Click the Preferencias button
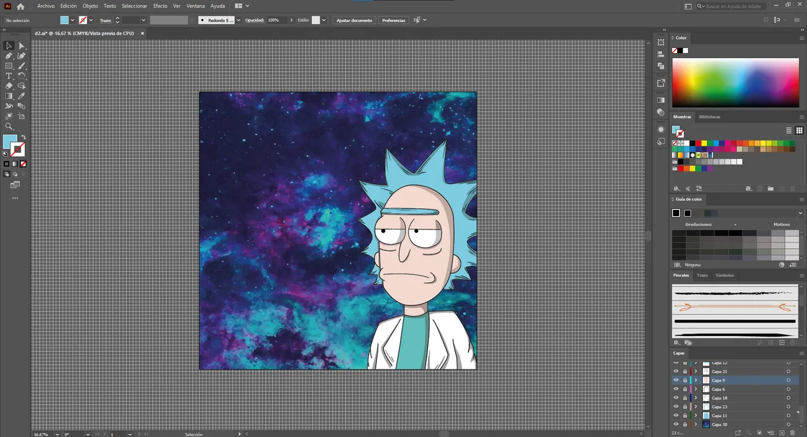 pos(393,20)
